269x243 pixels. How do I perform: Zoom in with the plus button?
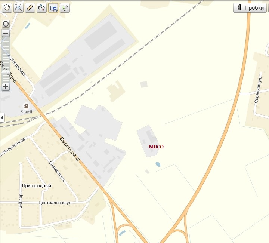6,87
